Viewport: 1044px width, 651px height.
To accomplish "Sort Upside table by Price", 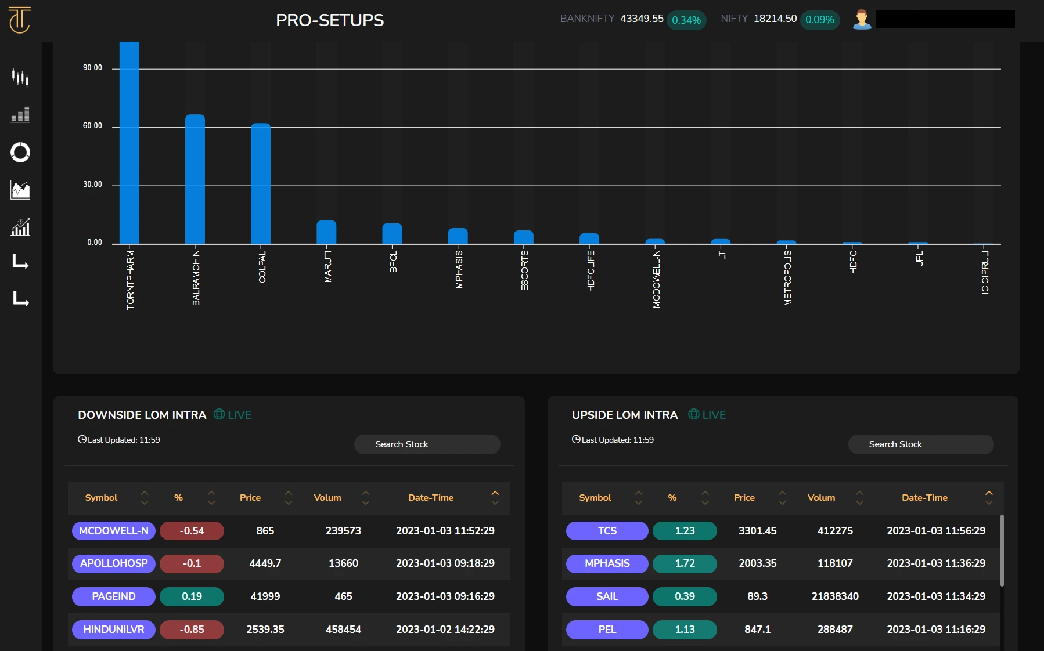I will (782, 497).
